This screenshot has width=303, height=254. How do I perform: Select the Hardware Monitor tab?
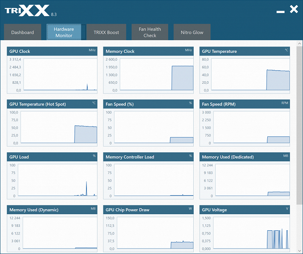[64, 32]
